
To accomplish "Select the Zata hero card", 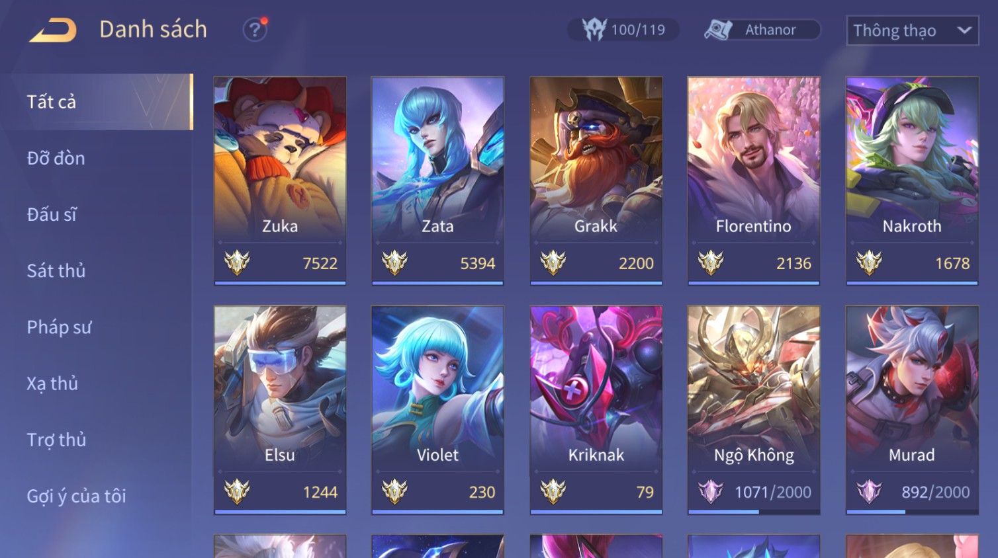I will pos(437,180).
